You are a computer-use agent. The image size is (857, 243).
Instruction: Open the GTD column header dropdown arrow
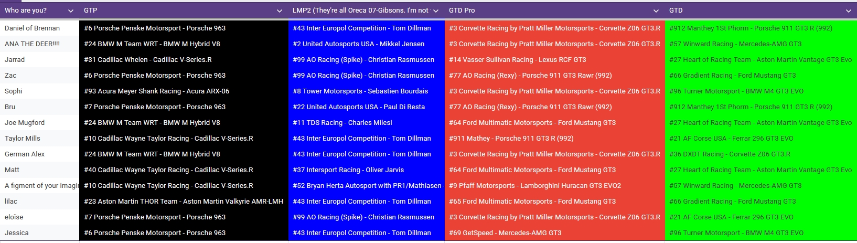coord(849,10)
